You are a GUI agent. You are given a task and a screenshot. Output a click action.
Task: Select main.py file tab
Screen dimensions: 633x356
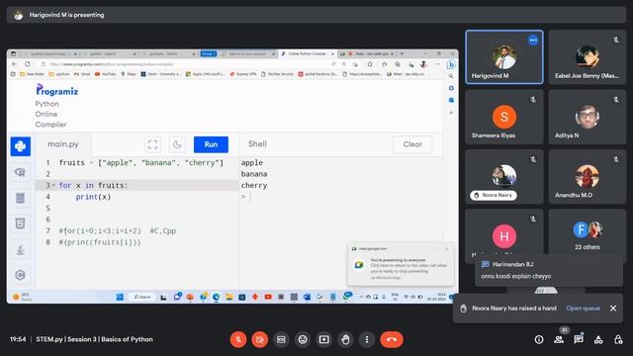coord(63,144)
